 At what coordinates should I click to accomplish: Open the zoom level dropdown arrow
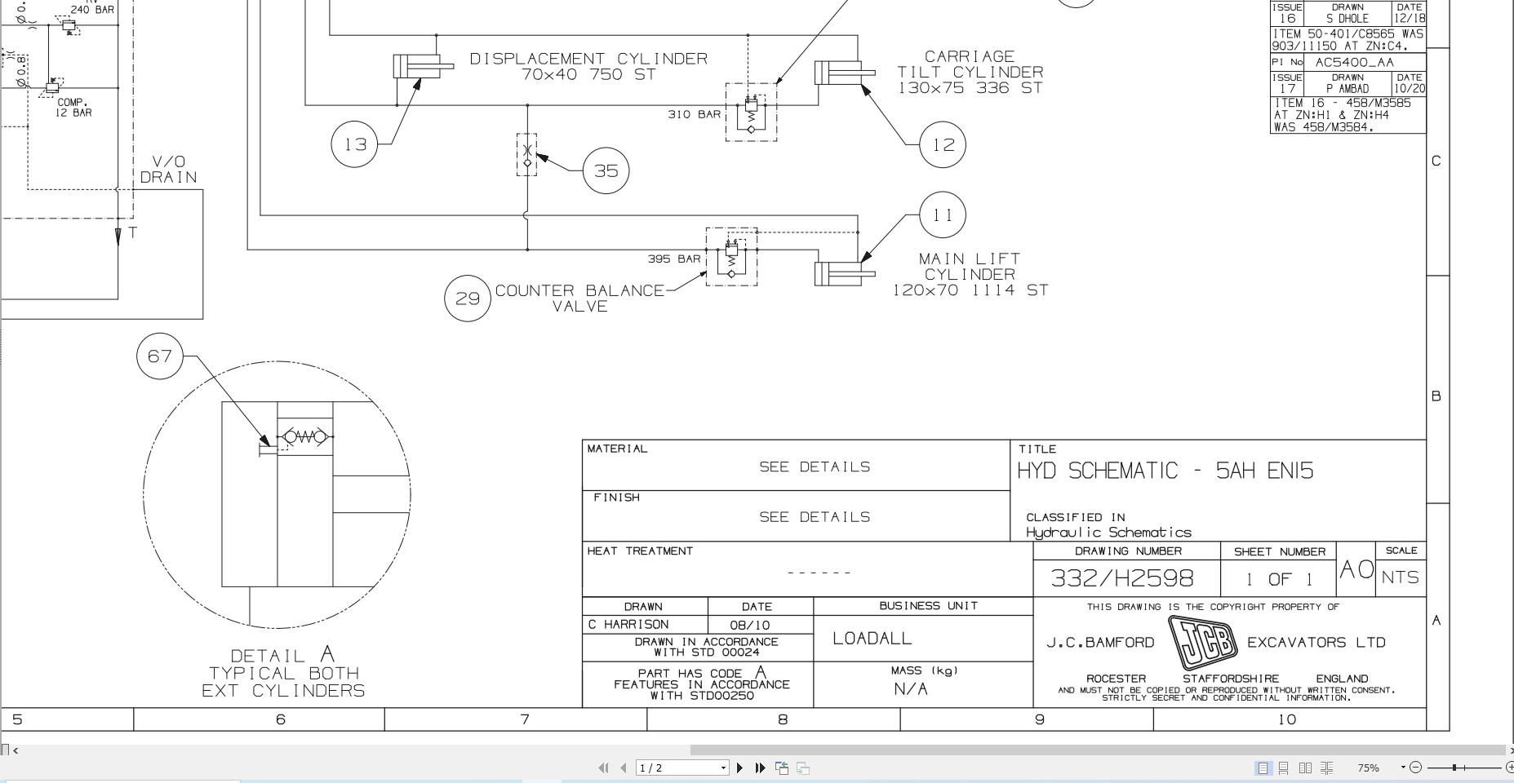1403,768
